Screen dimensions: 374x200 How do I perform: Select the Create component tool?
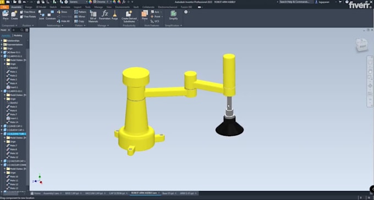coord(14,15)
